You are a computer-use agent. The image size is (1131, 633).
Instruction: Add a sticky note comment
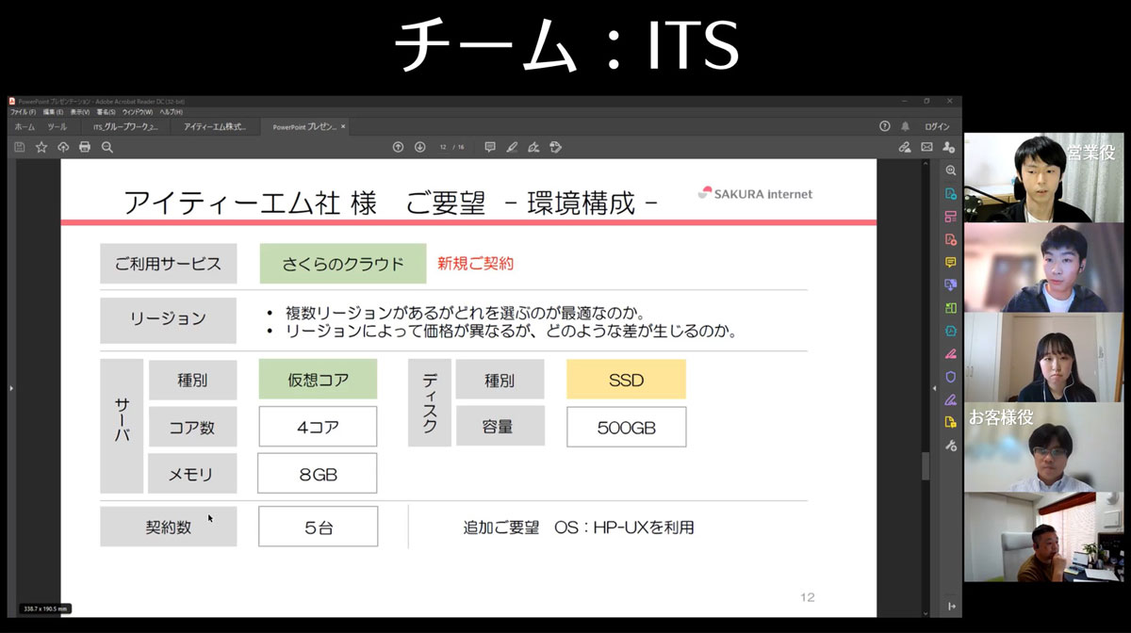coord(490,147)
